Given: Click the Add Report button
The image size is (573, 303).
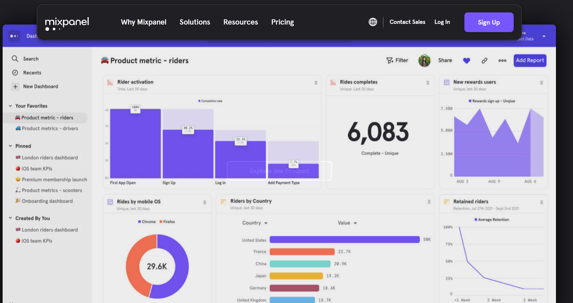Looking at the screenshot, I should coord(530,61).
